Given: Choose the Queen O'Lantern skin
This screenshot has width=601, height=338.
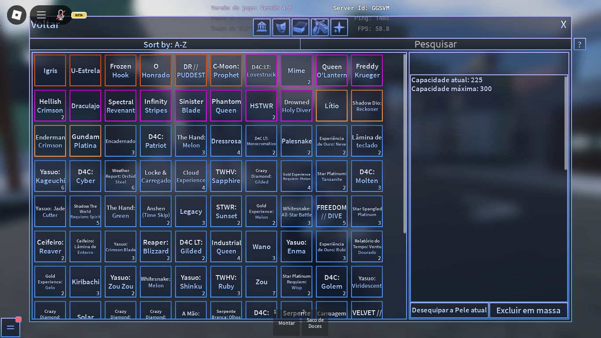Looking at the screenshot, I should click(x=332, y=70).
